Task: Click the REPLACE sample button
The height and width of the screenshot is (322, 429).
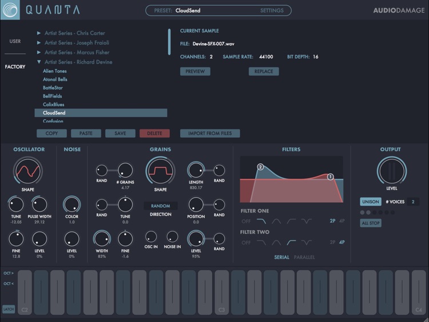Action: pos(264,71)
